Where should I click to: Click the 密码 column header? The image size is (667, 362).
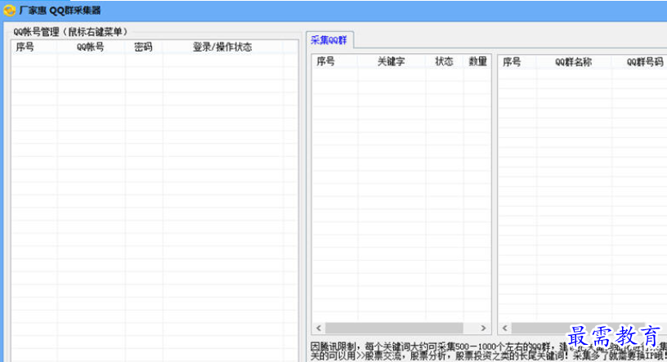tap(143, 47)
